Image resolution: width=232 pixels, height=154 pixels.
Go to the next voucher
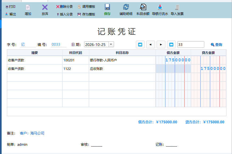pyautogui.click(x=161, y=45)
